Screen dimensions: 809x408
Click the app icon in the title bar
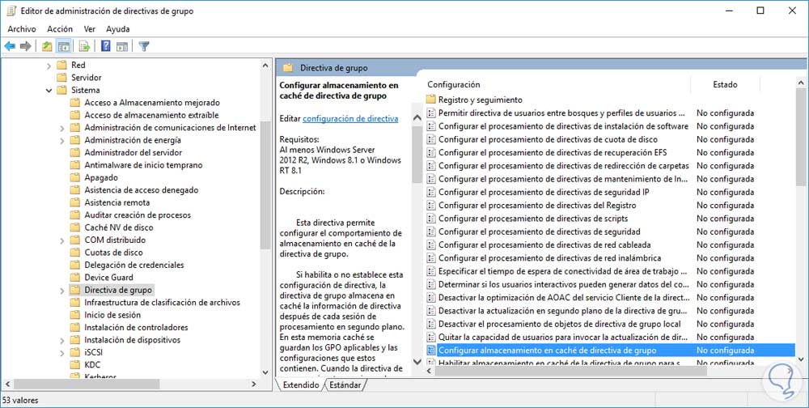click(11, 11)
